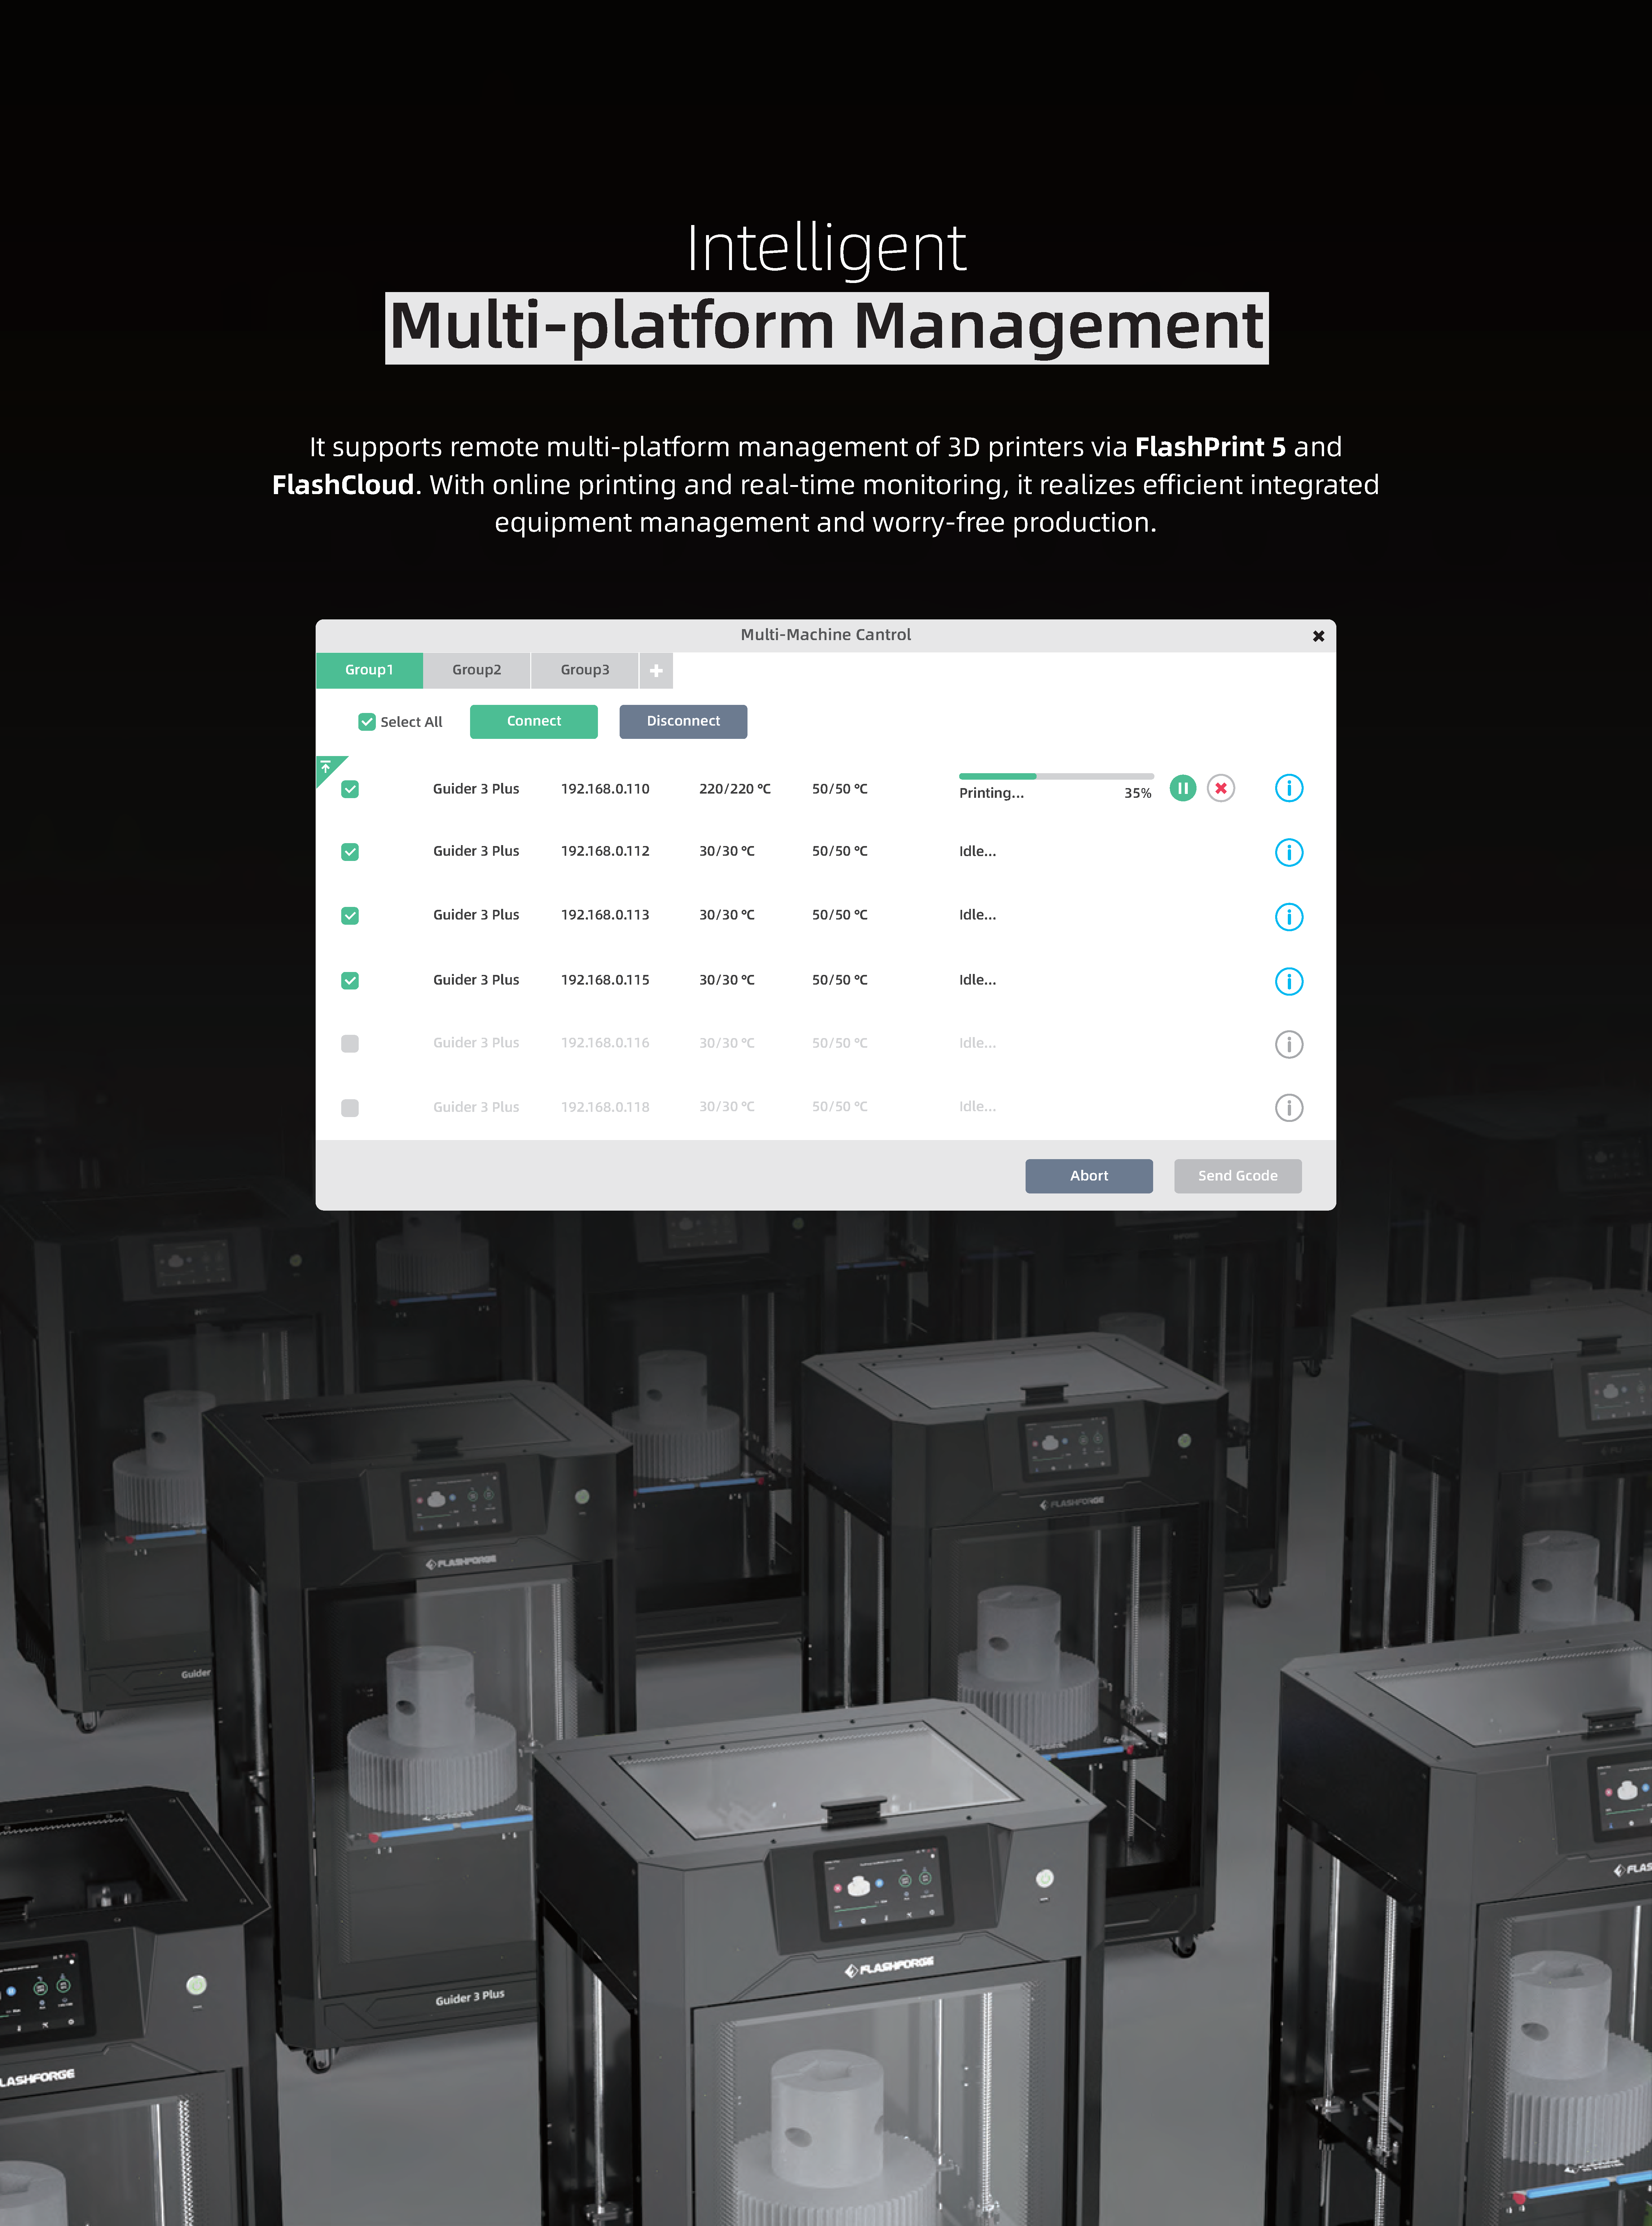
Task: Click Guider 3 Plus name in 192.168.0.110 row
Action: 476,789
